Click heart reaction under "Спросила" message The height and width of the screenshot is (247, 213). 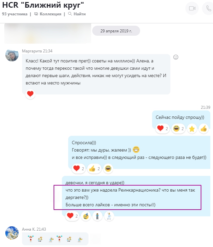point(79,169)
